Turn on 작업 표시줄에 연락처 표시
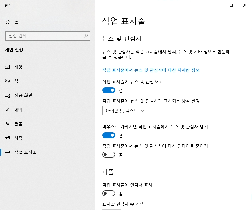This screenshot has width=252, height=210. click(x=109, y=193)
